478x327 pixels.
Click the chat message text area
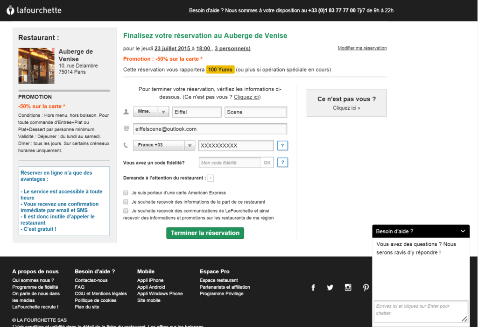[x=421, y=311]
